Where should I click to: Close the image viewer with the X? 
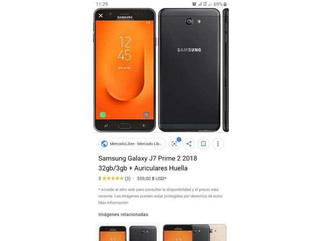click(101, 16)
